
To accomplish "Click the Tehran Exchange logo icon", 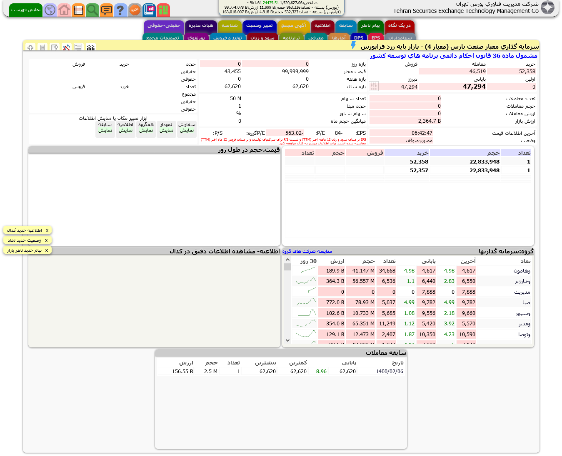I will [547, 7].
